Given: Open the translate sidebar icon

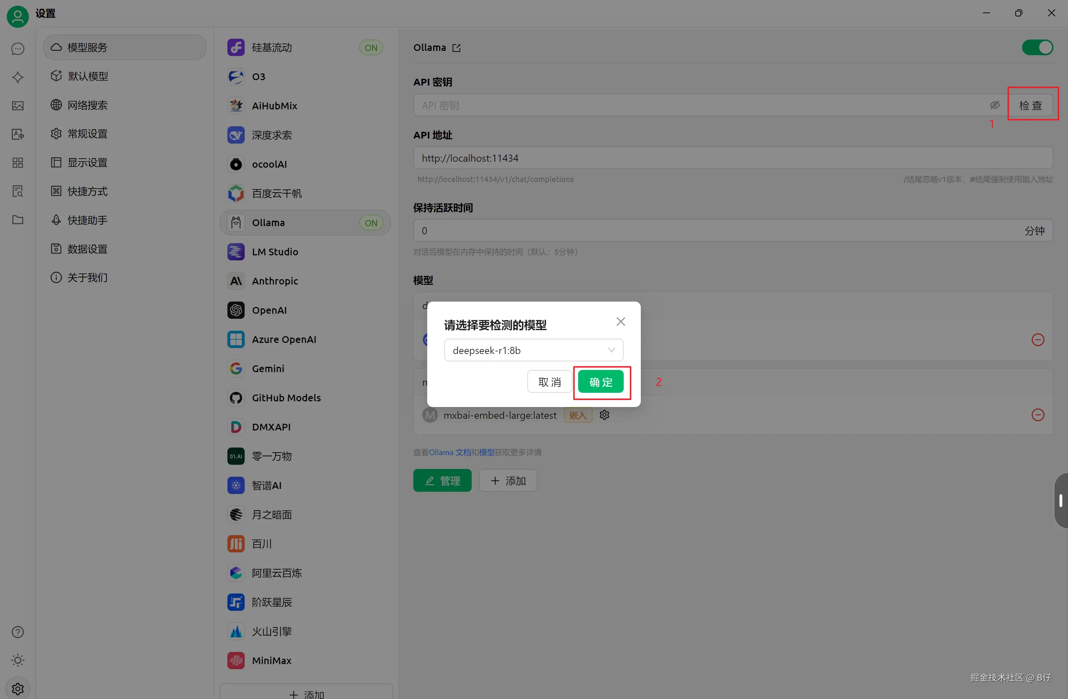Looking at the screenshot, I should click(x=17, y=134).
